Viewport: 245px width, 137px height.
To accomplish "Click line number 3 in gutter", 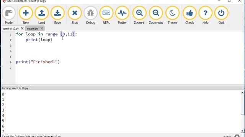I will 11,46.
